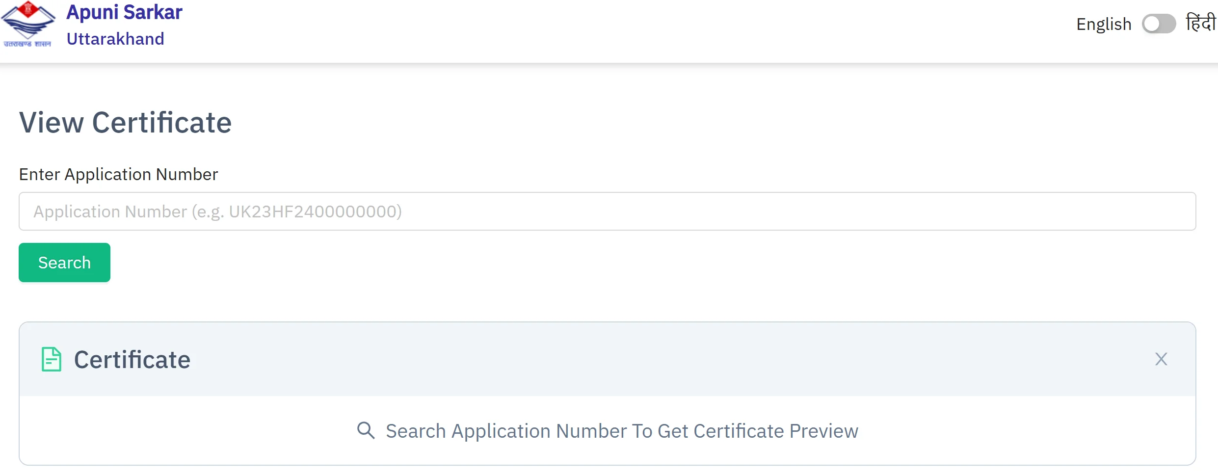Screen dimensions: 1218x476
Task: Focus the Application Number input field
Action: 607,212
